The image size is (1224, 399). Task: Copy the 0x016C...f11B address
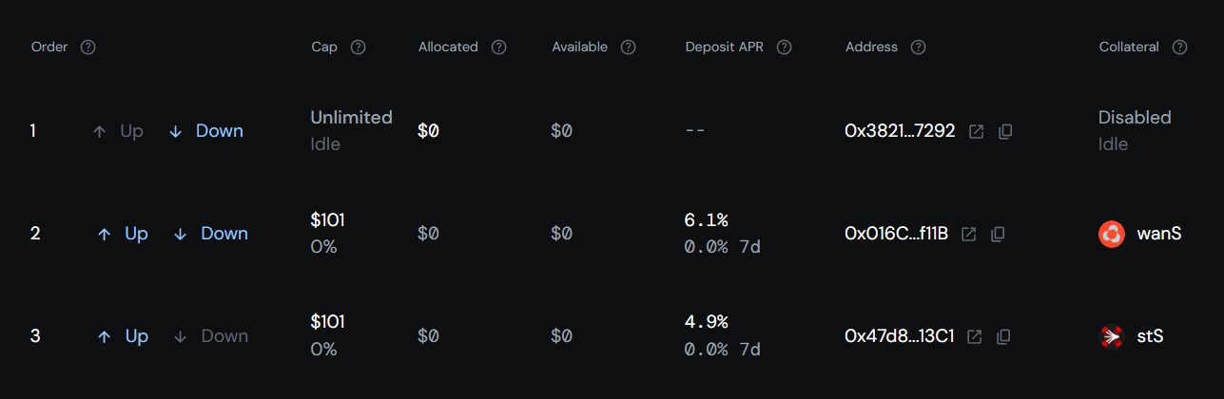998,234
